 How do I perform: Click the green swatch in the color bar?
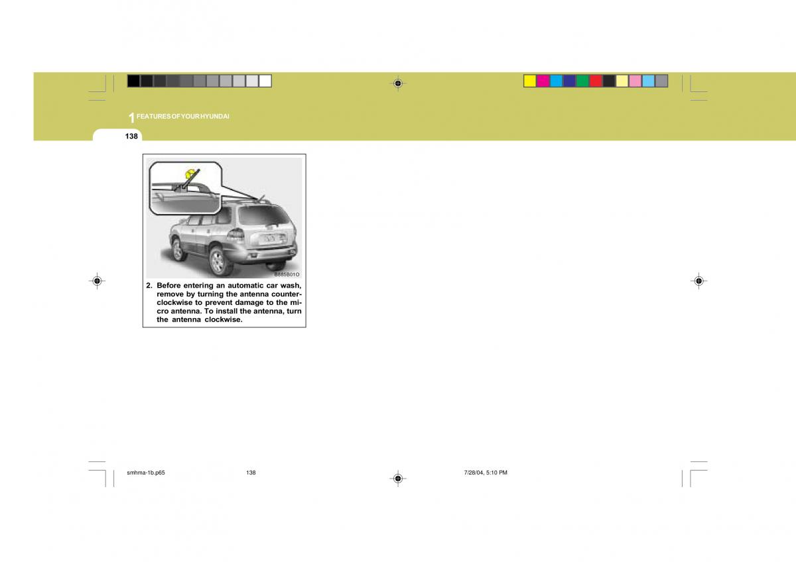tap(583, 81)
